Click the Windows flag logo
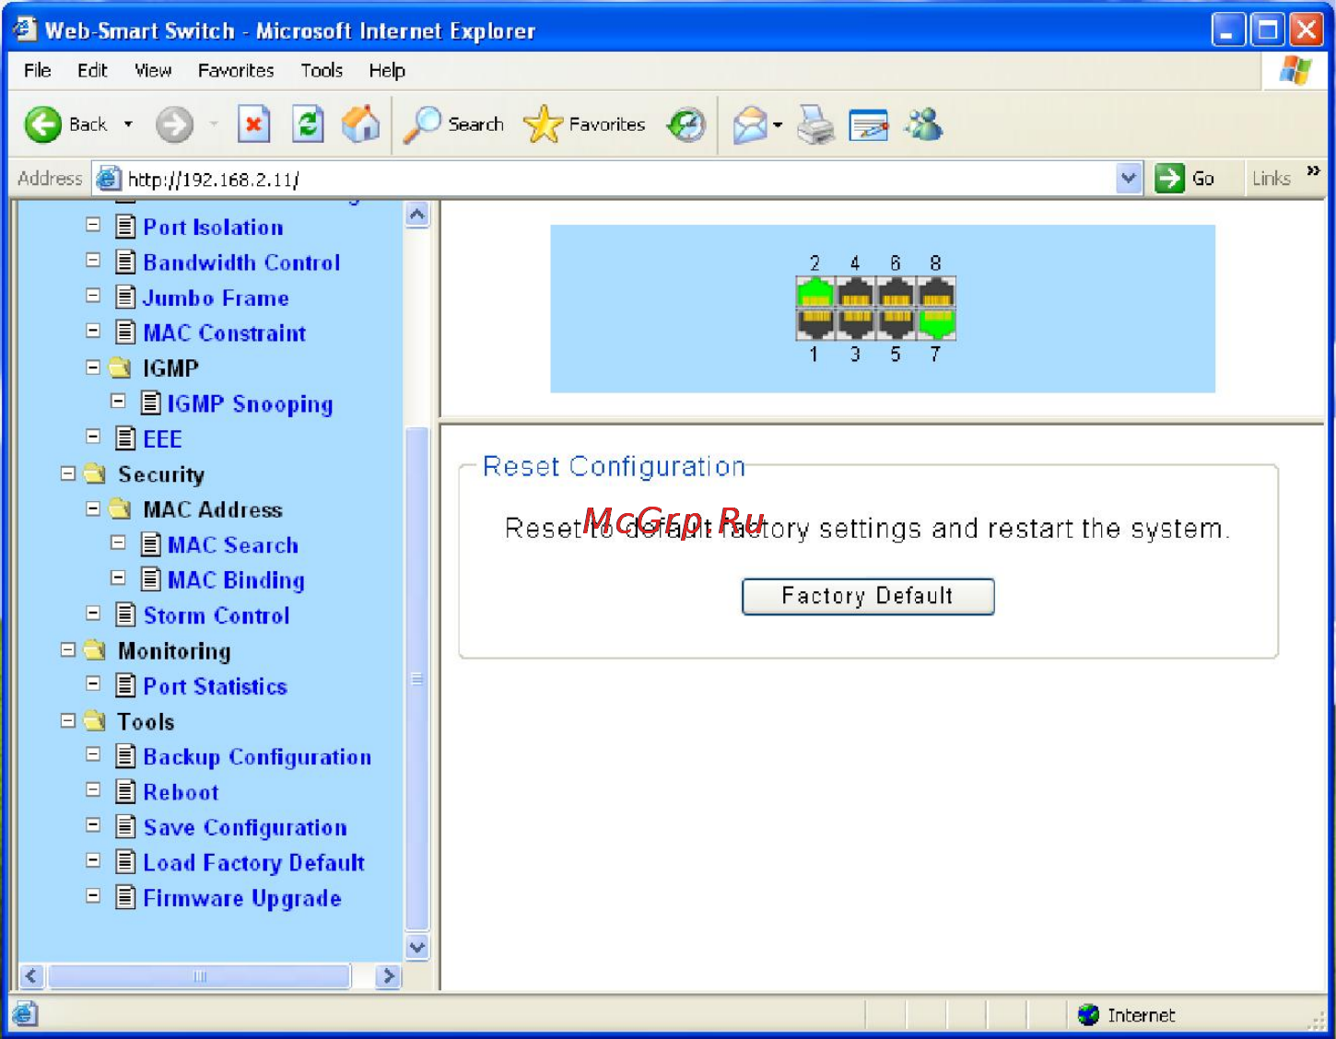Image resolution: width=1336 pixels, height=1039 pixels. (x=1295, y=70)
